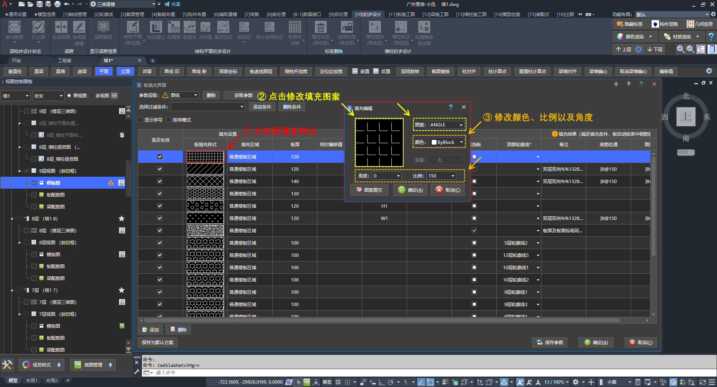Click the 生成梁跨 ribbon icon
The image size is (717, 387).
pos(61,27)
